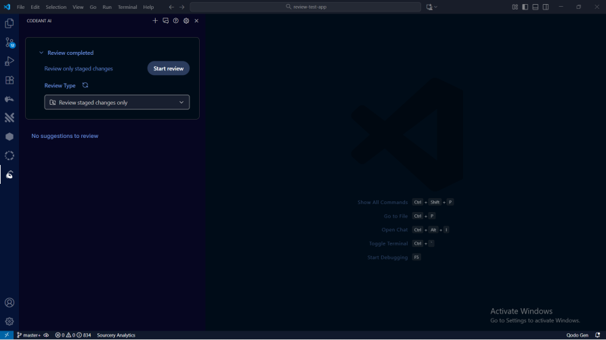Click the refresh icon beside Review Type
Viewport: 606px width, 340px height.
(x=85, y=86)
